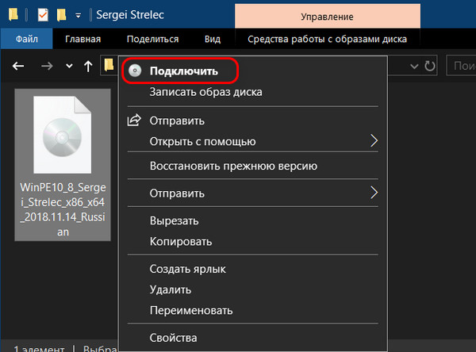Click the disc icon beside Подключить
Image resolution: width=476 pixels, height=352 pixels.
(x=135, y=71)
